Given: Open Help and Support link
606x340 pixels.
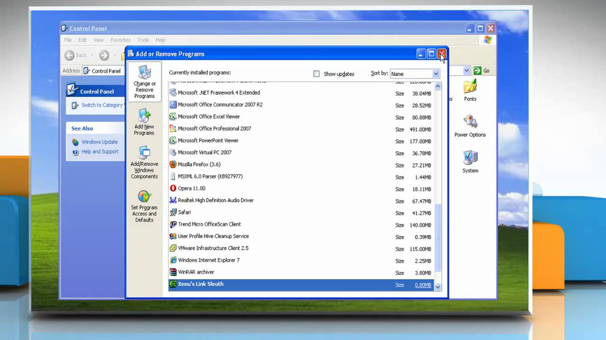Looking at the screenshot, I should click(100, 152).
